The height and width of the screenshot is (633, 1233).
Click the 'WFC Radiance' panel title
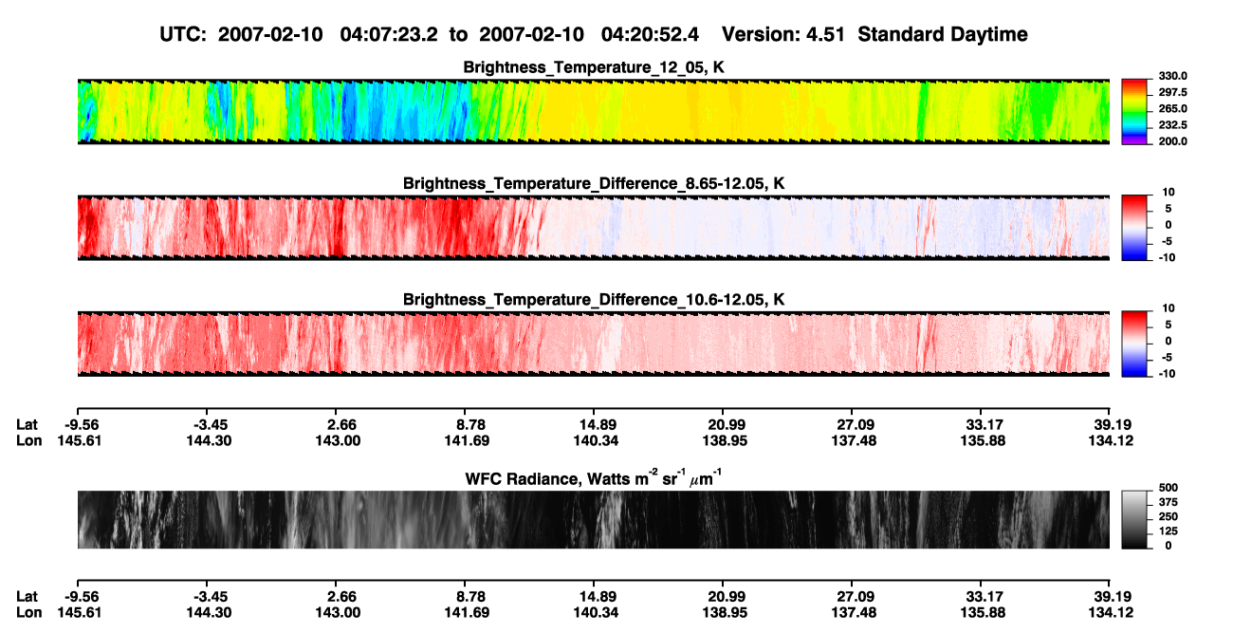[594, 478]
